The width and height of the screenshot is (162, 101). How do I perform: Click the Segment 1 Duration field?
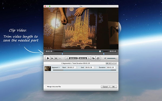point(111,67)
